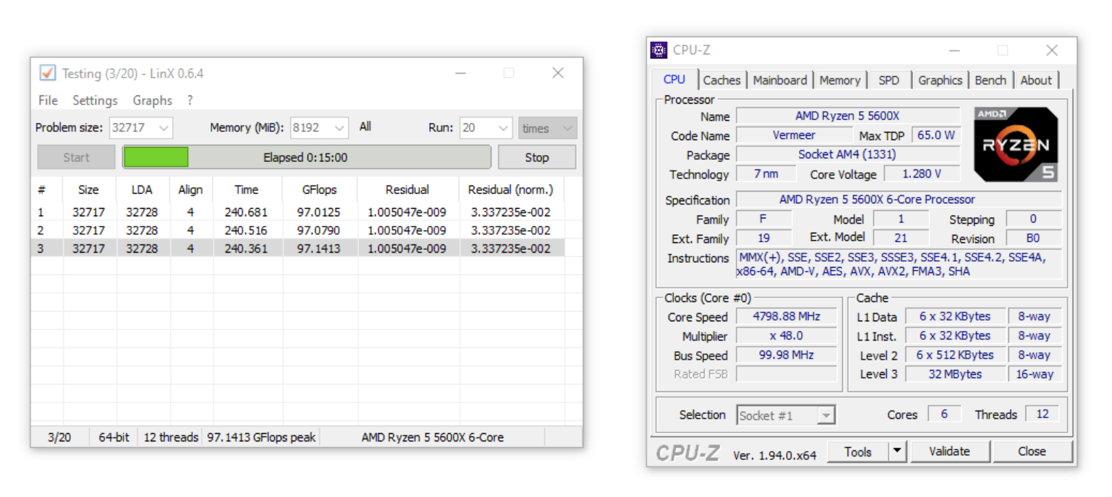
Task: Switch to the CPU tab in CPU-Z
Action: click(674, 80)
